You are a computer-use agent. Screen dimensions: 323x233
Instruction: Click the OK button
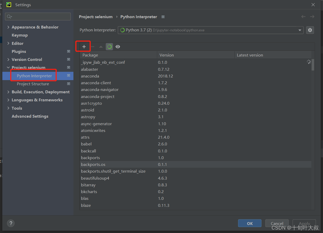click(x=250, y=223)
